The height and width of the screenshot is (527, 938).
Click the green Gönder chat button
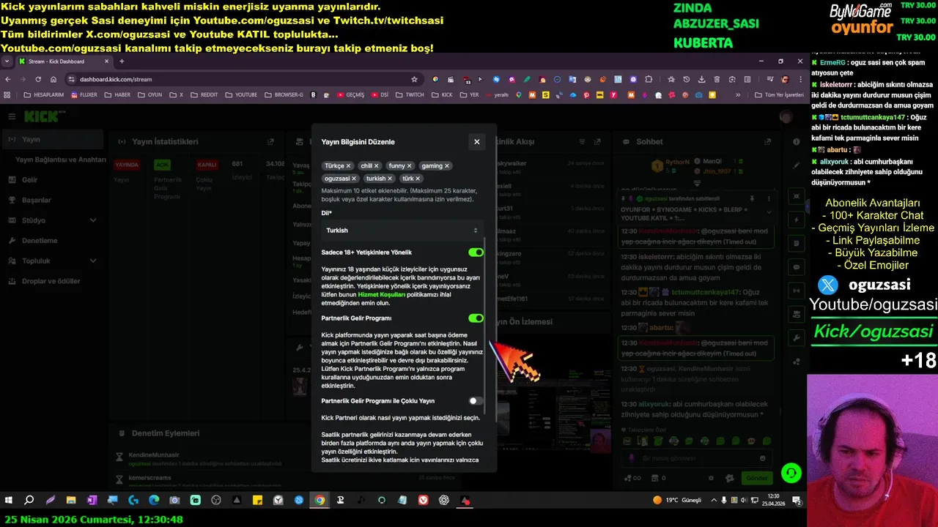coord(756,478)
